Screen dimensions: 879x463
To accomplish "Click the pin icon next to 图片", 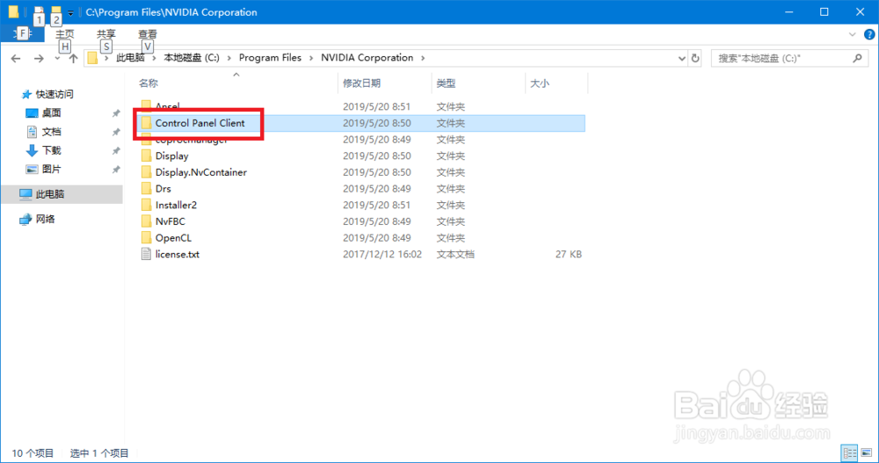I will point(116,170).
